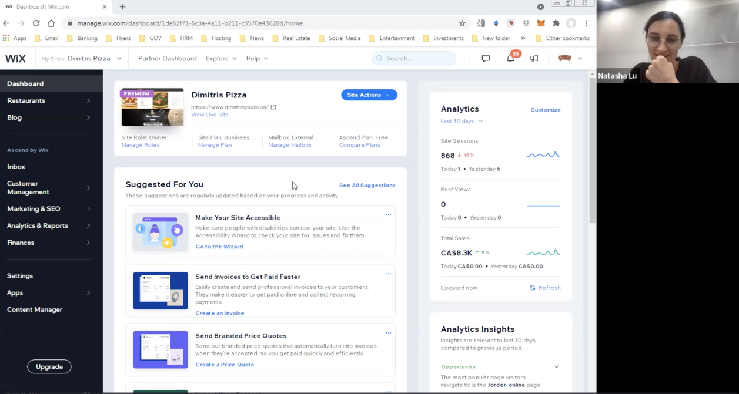Open the Site Actions dropdown
The height and width of the screenshot is (394, 739).
369,95
